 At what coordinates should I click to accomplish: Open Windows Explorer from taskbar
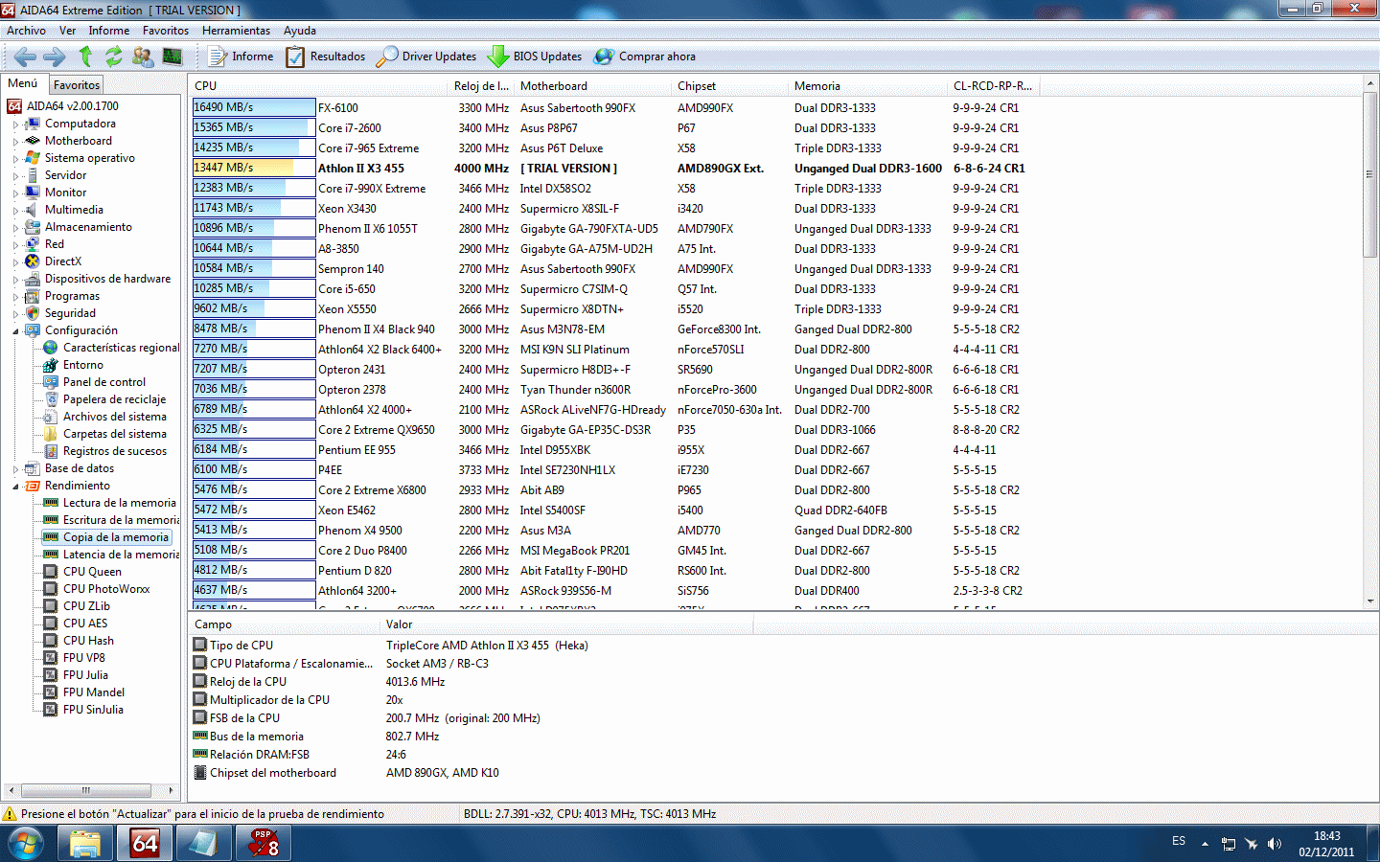(85, 844)
